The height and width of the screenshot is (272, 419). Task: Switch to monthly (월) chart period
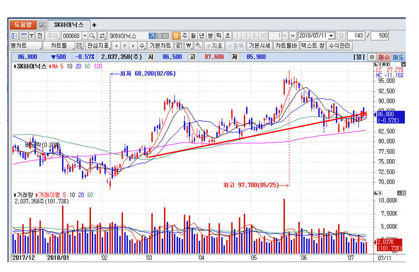pyautogui.click(x=193, y=36)
